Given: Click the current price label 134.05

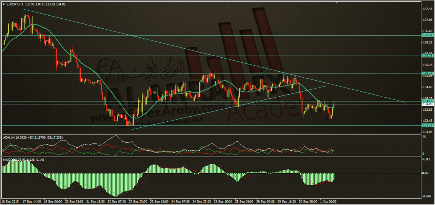Looking at the screenshot, I should [x=427, y=104].
